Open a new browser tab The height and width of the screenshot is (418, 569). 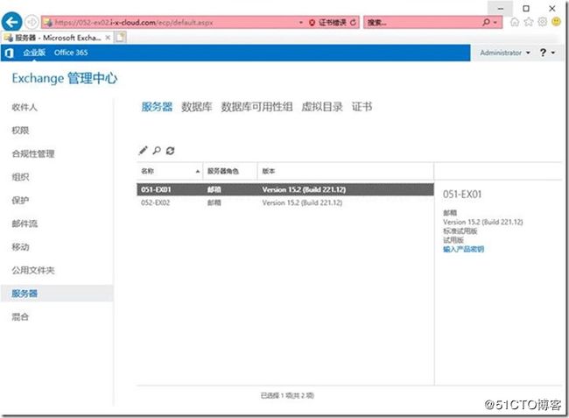pyautogui.click(x=121, y=38)
